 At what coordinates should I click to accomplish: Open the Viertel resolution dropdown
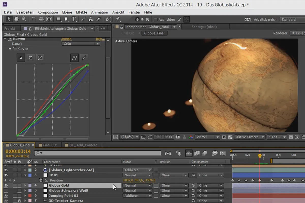tap(208, 137)
